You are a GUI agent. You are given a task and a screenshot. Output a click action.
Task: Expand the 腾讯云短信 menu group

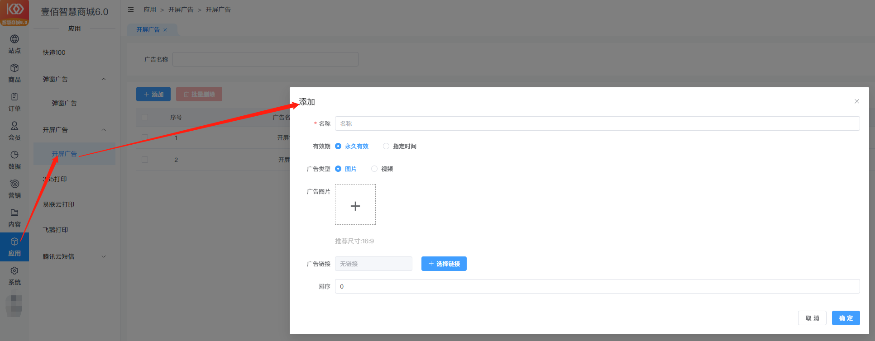(x=74, y=256)
